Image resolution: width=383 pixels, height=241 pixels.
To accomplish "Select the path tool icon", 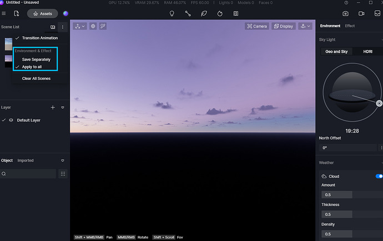I will pos(188,13).
